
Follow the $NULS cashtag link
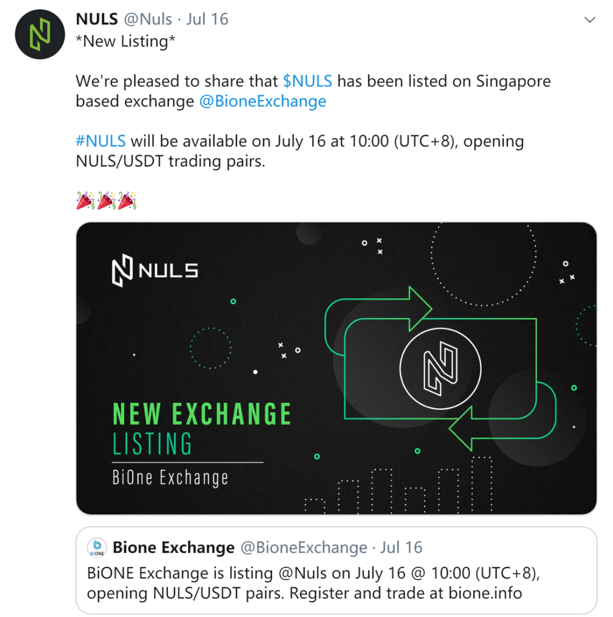[x=307, y=81]
